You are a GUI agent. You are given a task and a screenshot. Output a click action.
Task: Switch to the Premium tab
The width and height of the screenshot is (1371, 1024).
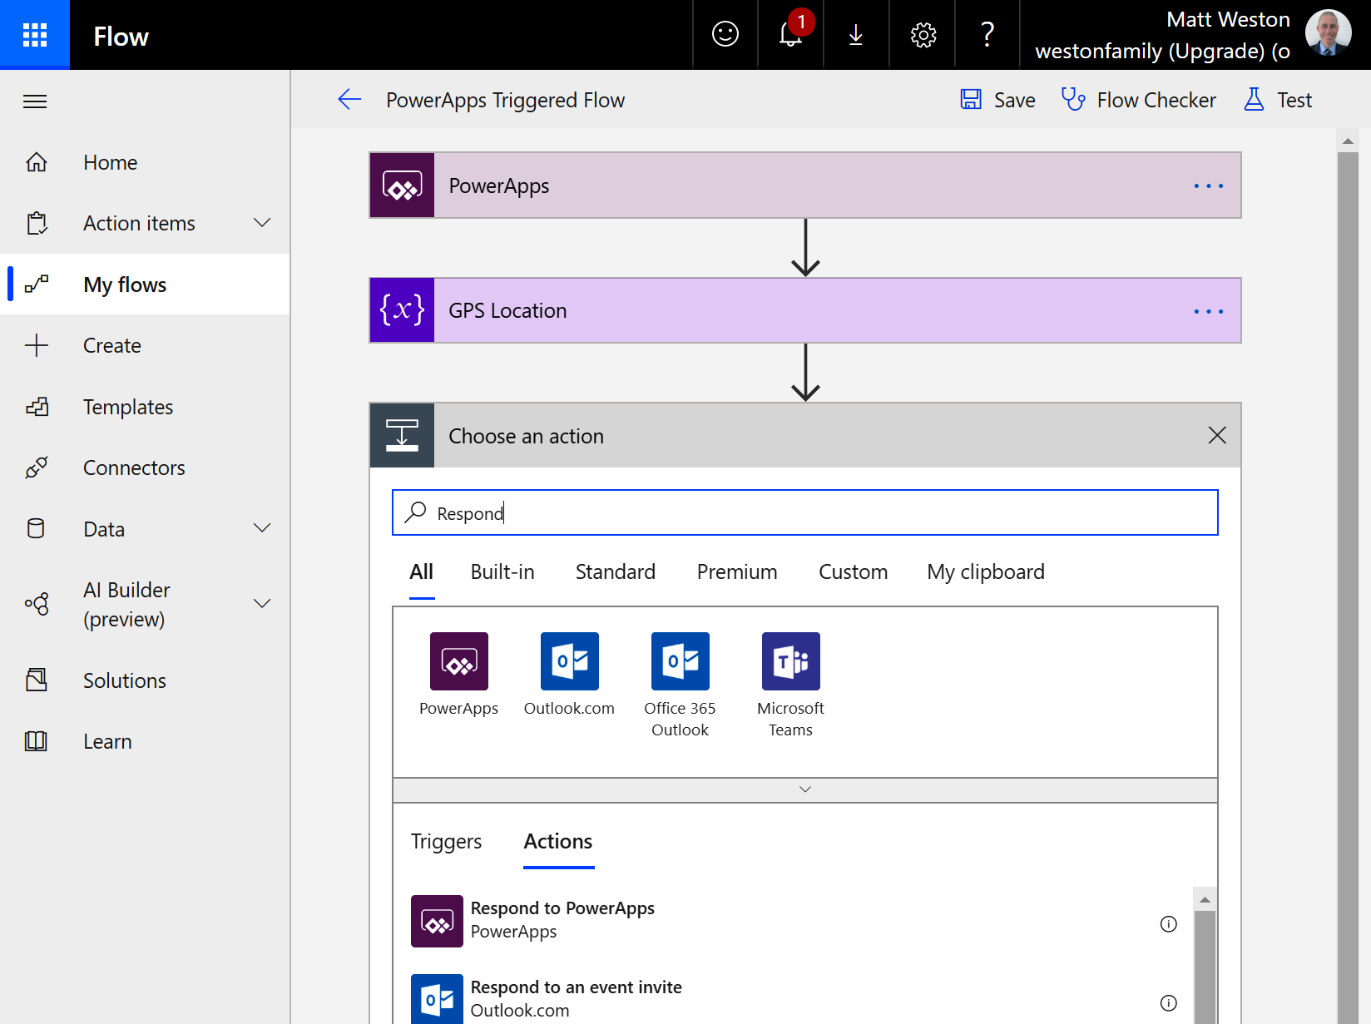(x=737, y=572)
